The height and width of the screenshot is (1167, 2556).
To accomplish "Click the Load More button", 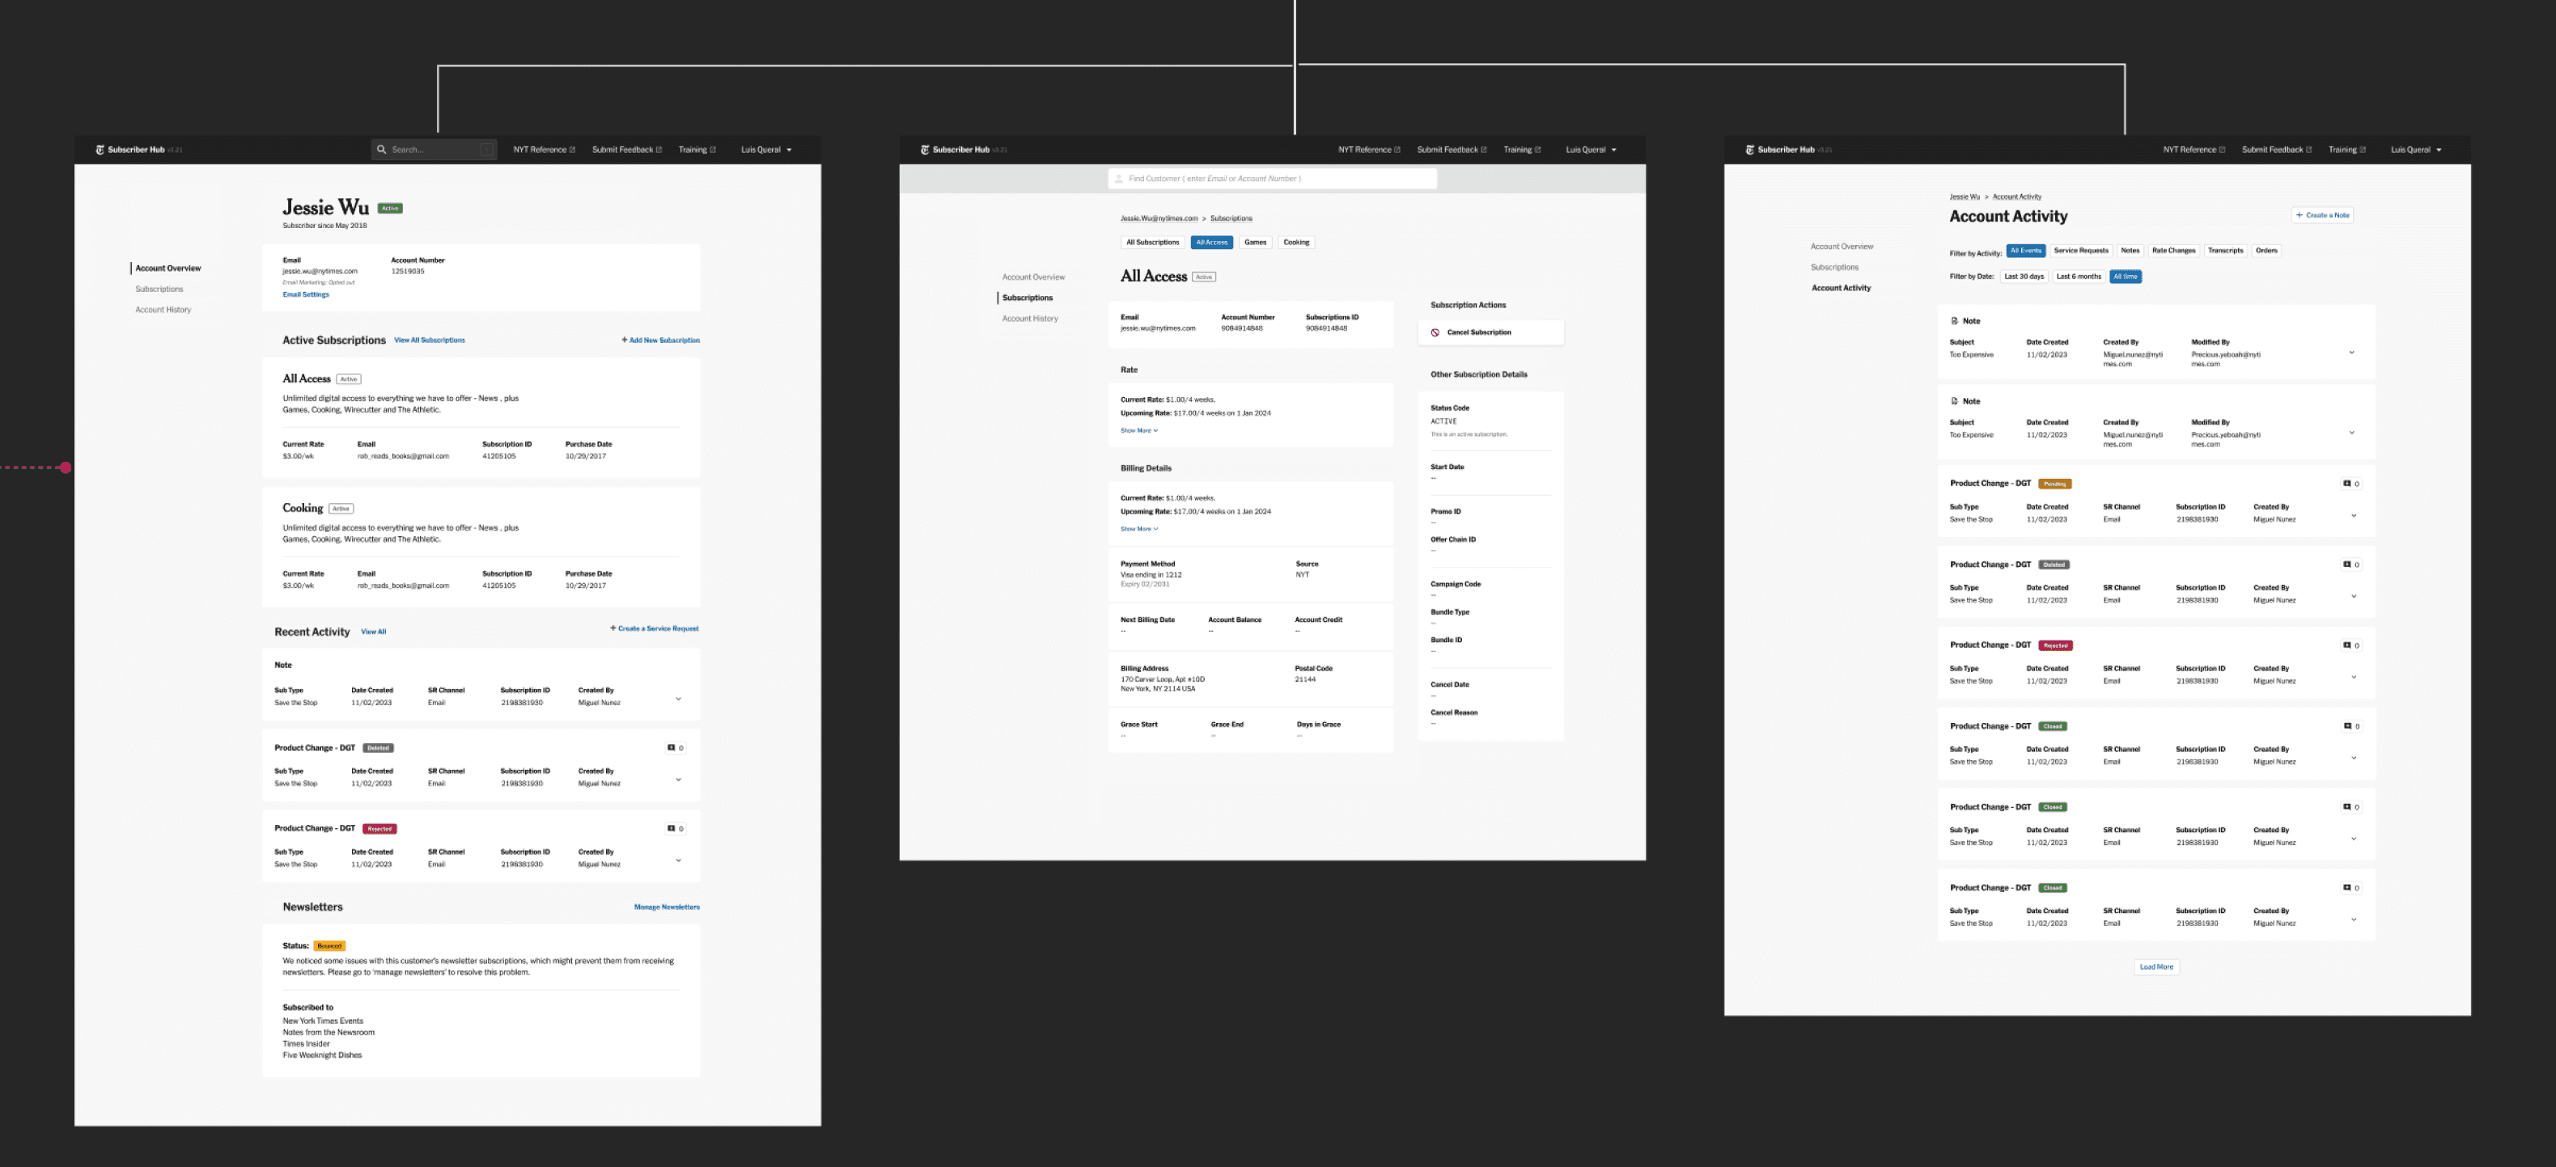I will (2156, 966).
